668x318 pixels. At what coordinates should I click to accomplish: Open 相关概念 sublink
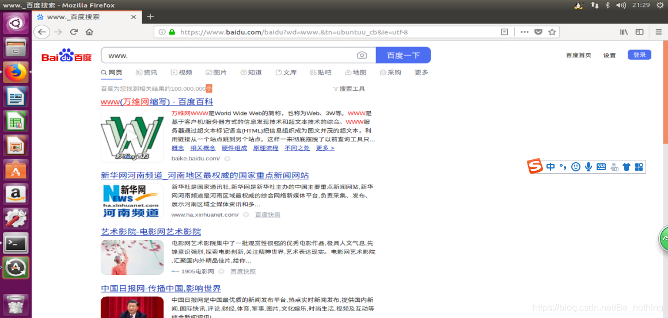[x=203, y=148]
